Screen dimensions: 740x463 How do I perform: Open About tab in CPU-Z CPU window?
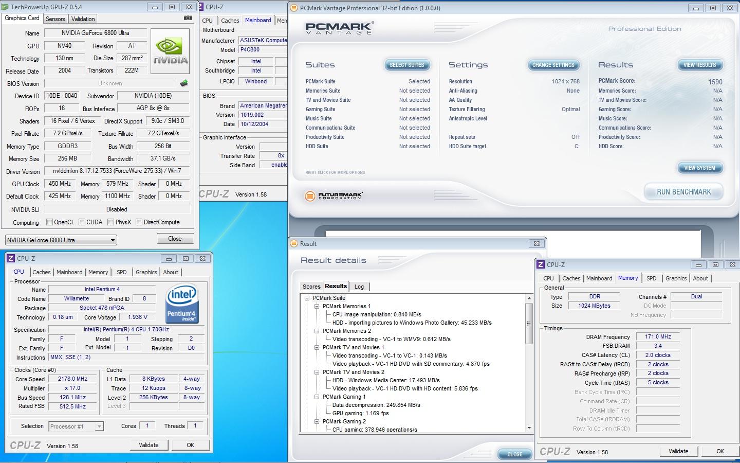click(x=171, y=272)
